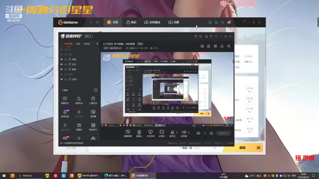This screenshot has height=179, width=319.
Task: Open the 斗鱼直播伴侣使用教程 link
Action: [73, 143]
